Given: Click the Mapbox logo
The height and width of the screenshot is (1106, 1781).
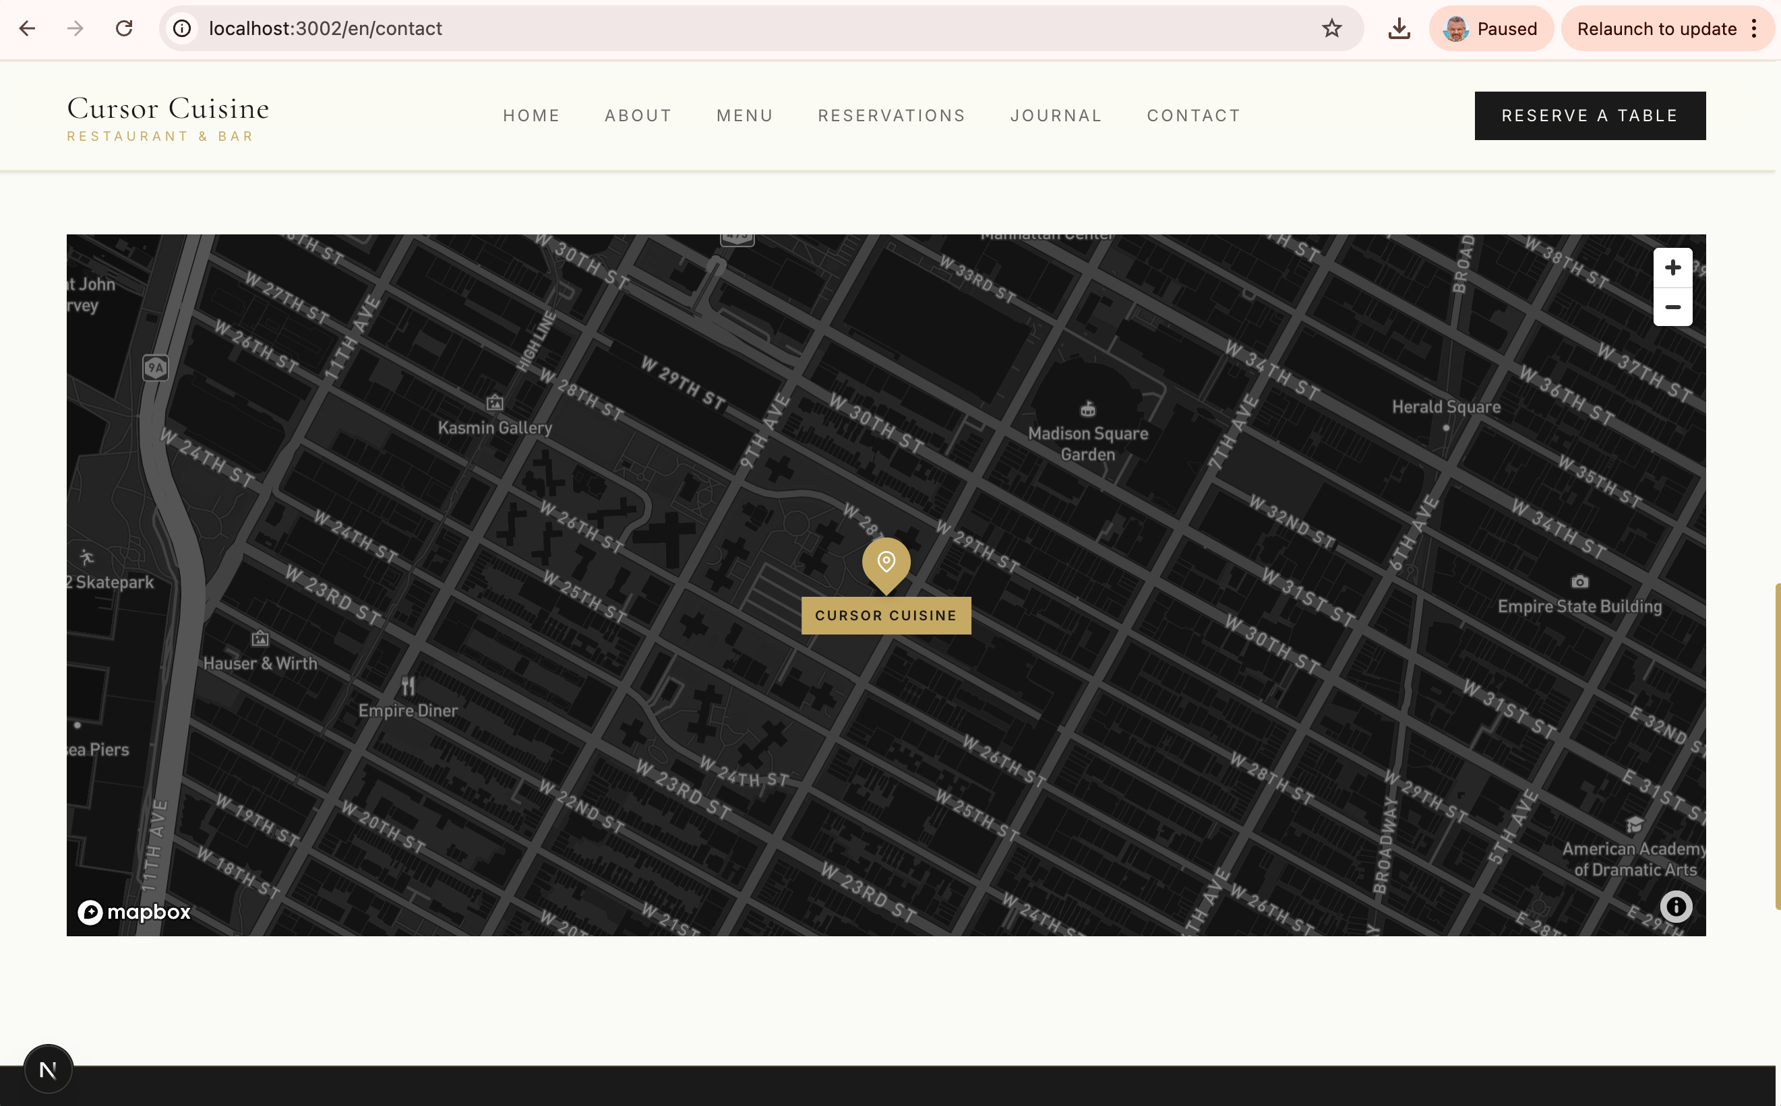Looking at the screenshot, I should (x=135, y=911).
